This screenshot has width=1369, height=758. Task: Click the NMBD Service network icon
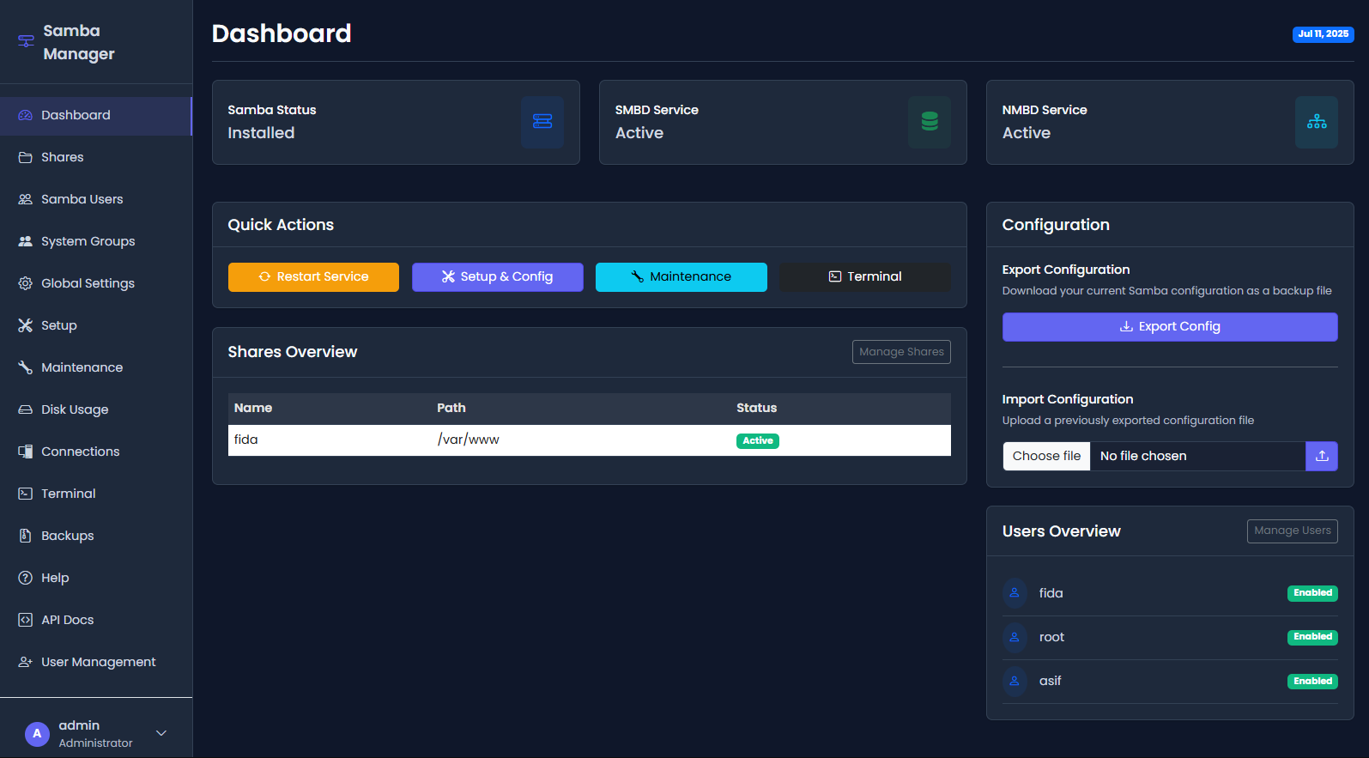pyautogui.click(x=1317, y=122)
